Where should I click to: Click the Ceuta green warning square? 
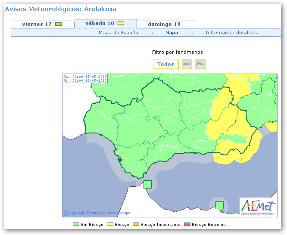pos(147,184)
